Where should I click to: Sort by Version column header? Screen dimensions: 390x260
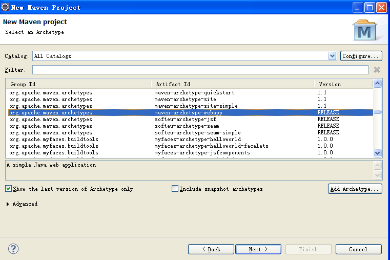click(343, 84)
